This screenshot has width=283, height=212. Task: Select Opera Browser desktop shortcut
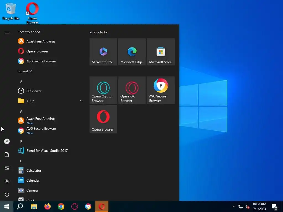(x=32, y=13)
